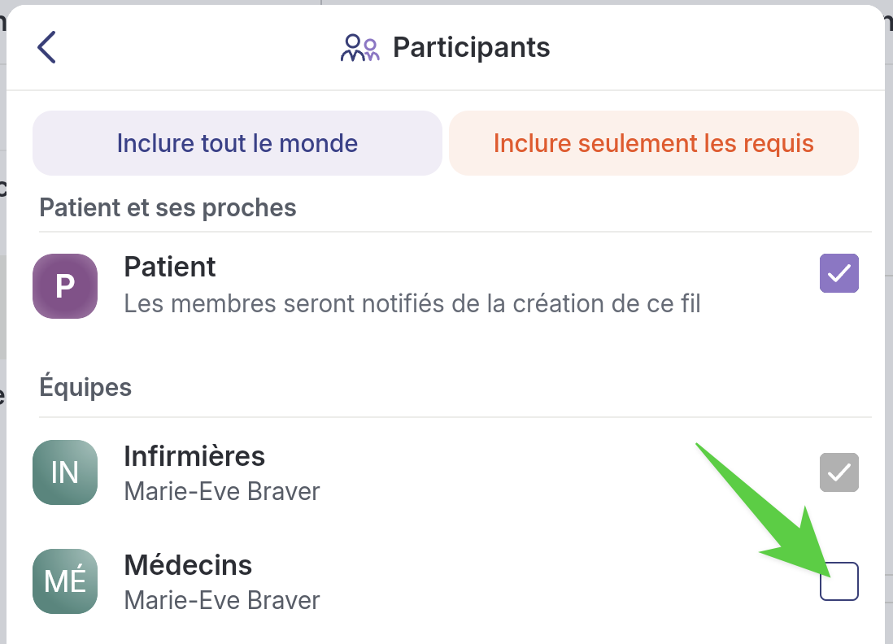This screenshot has width=893, height=644.
Task: Select the Patient row name
Action: [x=170, y=267]
